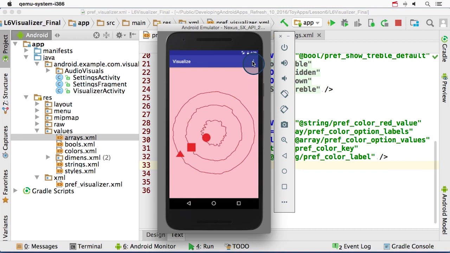The width and height of the screenshot is (450, 253).
Task: Open pref_visualizer.xml in tree
Action: pyautogui.click(x=93, y=184)
